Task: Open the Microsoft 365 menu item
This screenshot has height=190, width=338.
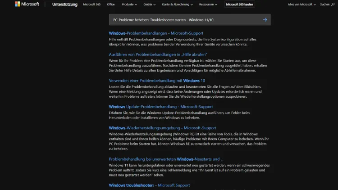Action: tap(91, 5)
